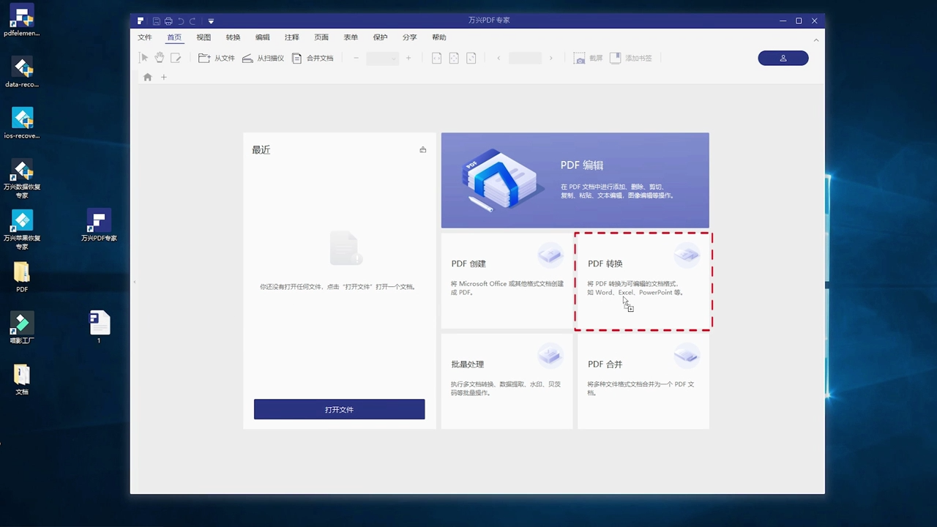937x527 pixels.
Task: Open the 注释 ribbon tab
Action: 291,37
